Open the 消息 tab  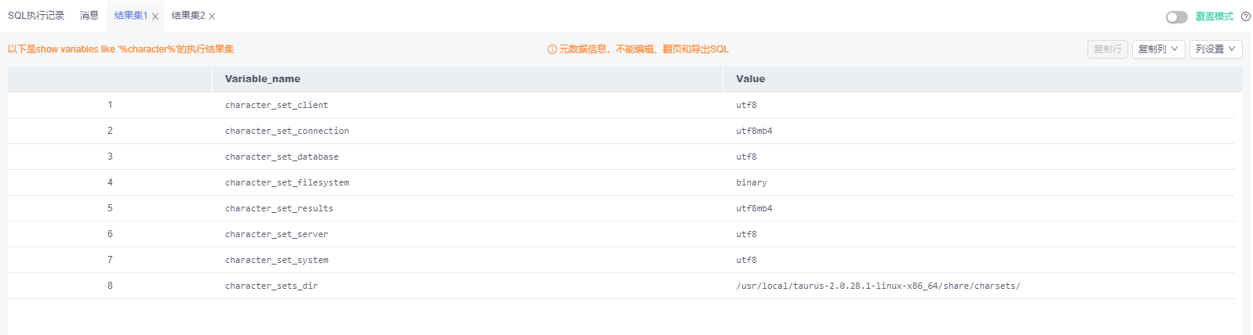coord(89,16)
